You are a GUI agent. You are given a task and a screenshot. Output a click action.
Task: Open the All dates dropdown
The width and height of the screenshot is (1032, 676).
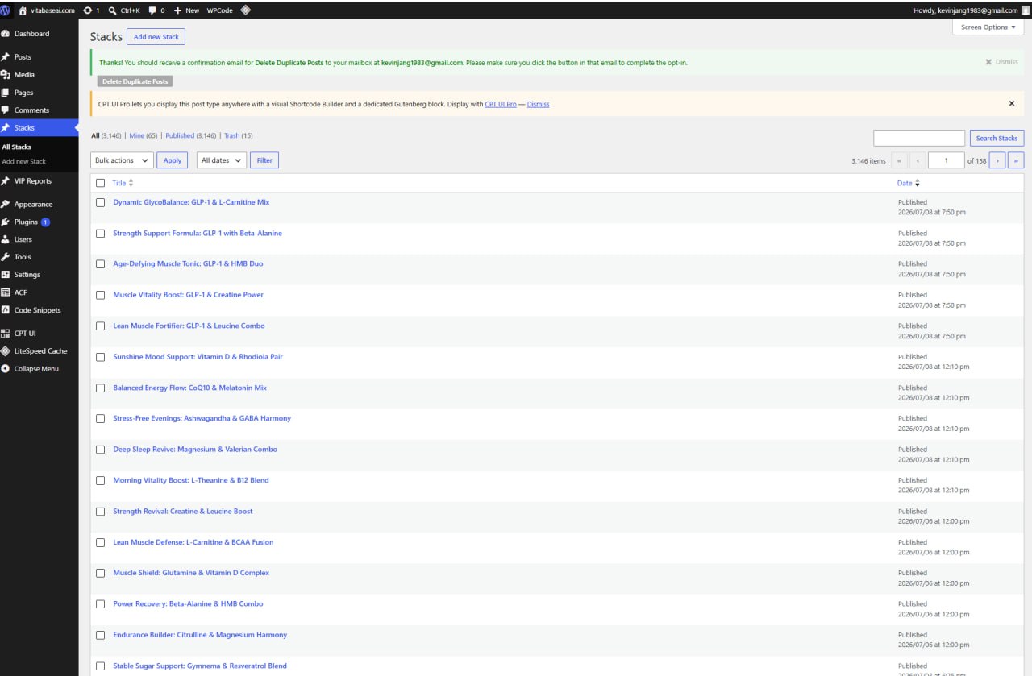pyautogui.click(x=221, y=160)
